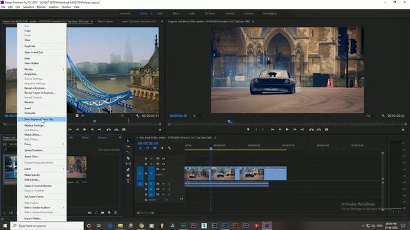Click the New Bin folder icon in the Project panel

point(102,213)
